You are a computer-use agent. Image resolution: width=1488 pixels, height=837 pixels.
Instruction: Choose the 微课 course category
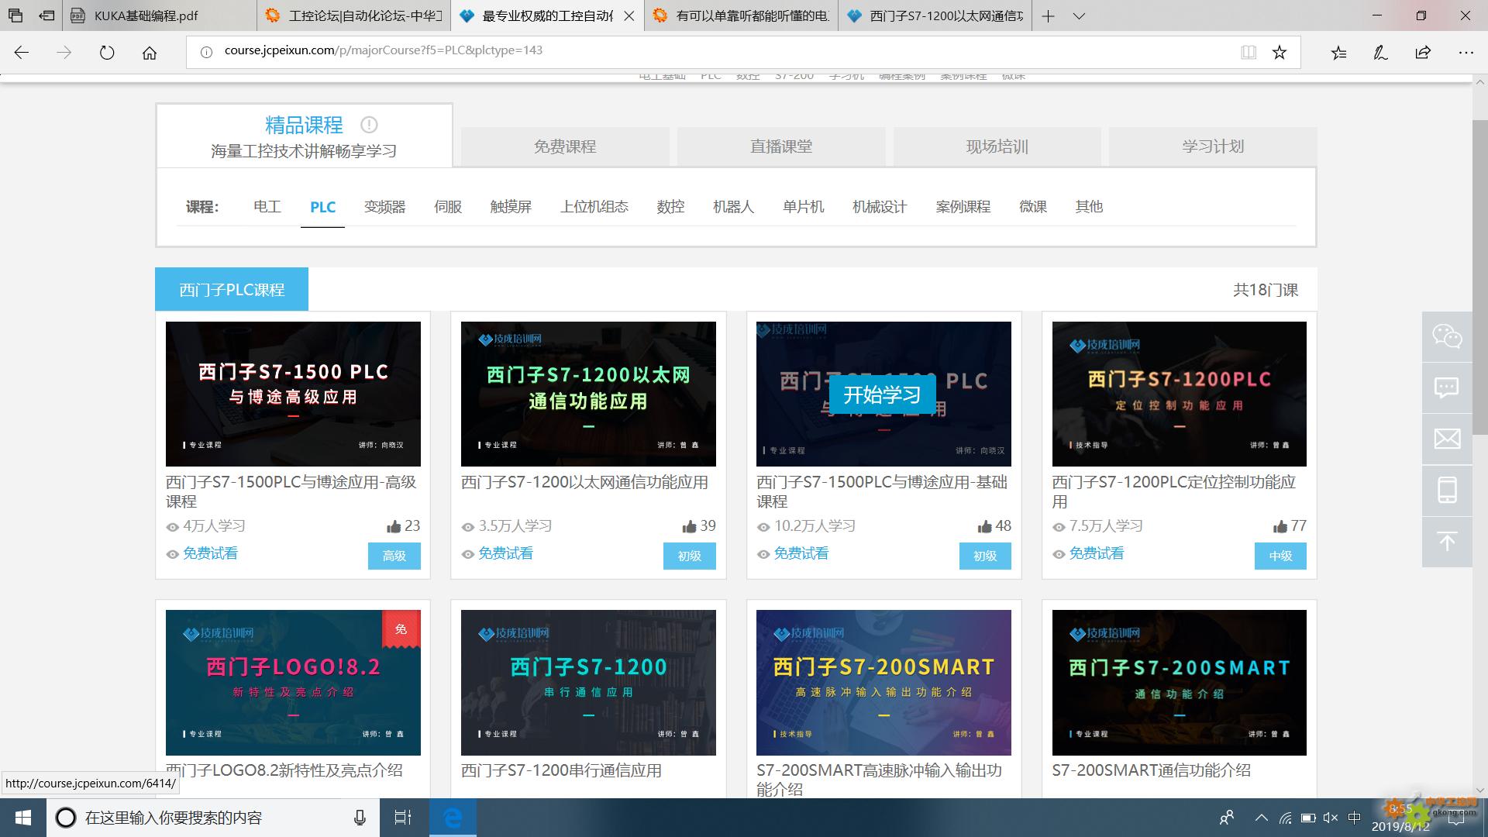click(x=1033, y=207)
